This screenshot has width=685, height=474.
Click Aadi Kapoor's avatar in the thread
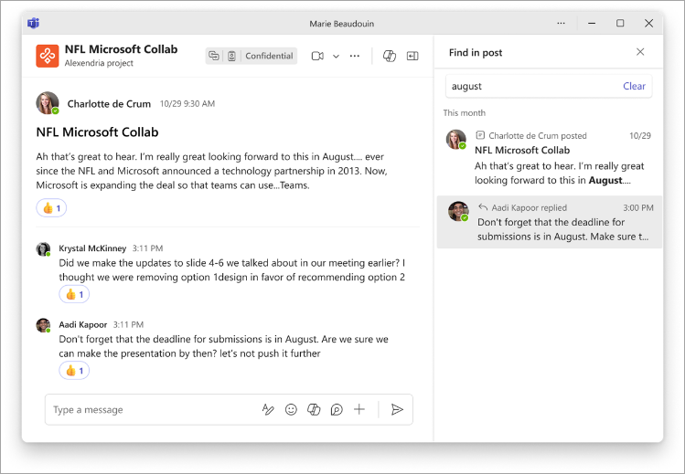(43, 325)
